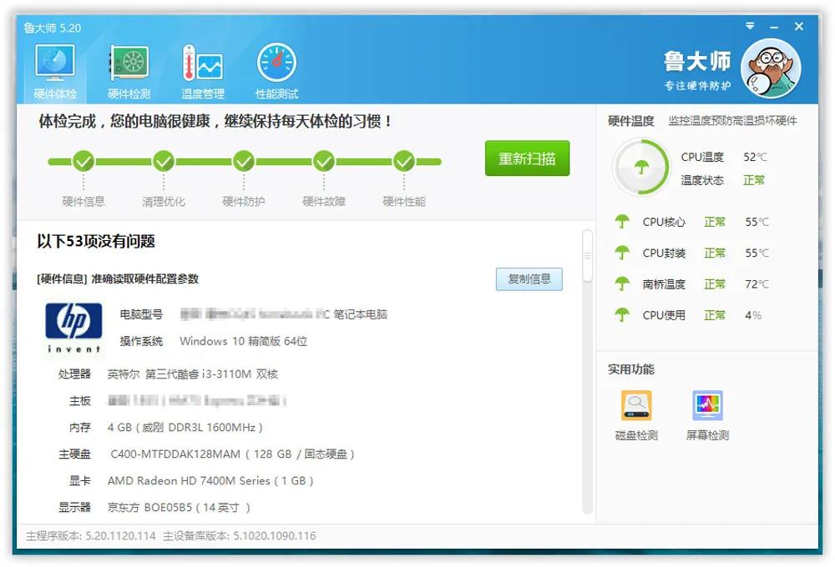The image size is (835, 567).
Task: Click the results list vertical scrollbar
Action: click(587, 256)
